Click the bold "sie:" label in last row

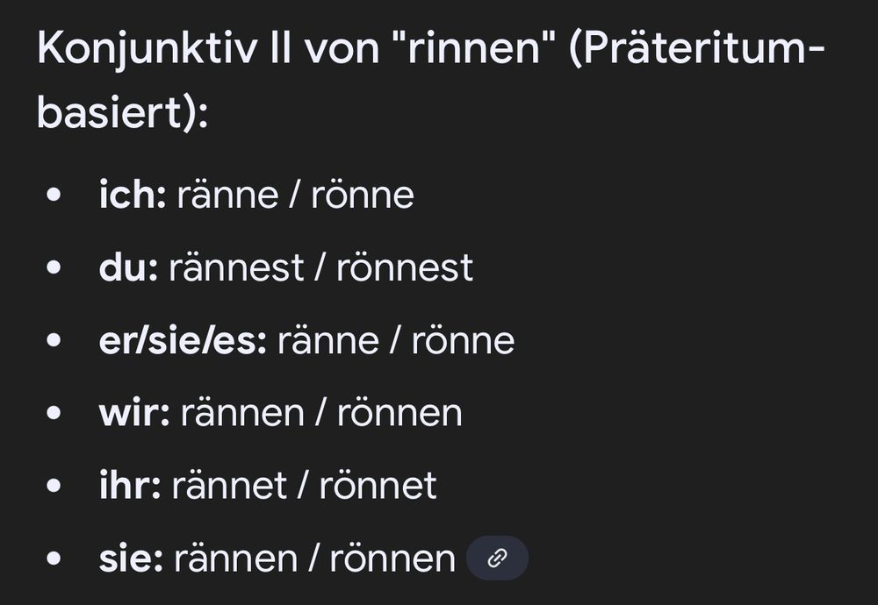[x=131, y=559]
